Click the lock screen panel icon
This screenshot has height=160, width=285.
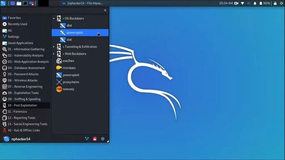click(275, 3)
